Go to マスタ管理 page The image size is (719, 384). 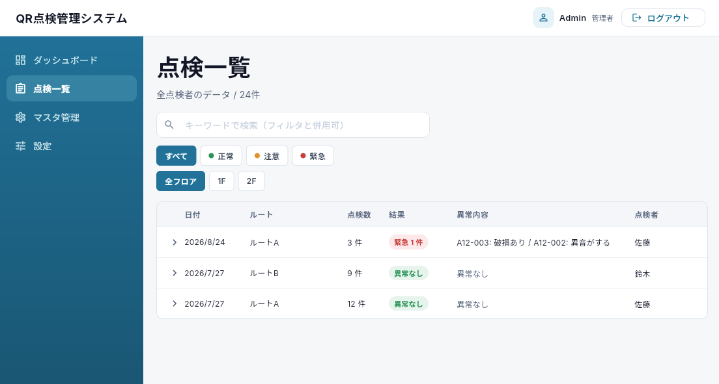72,117
